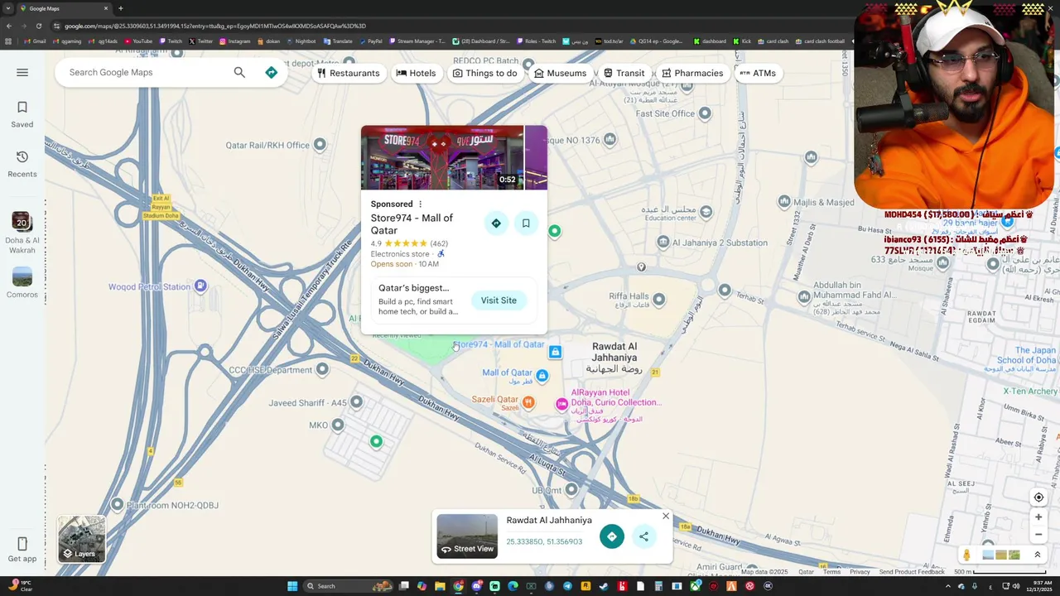Select the Transit filter chip
Image resolution: width=1060 pixels, height=596 pixels.
pyautogui.click(x=624, y=73)
